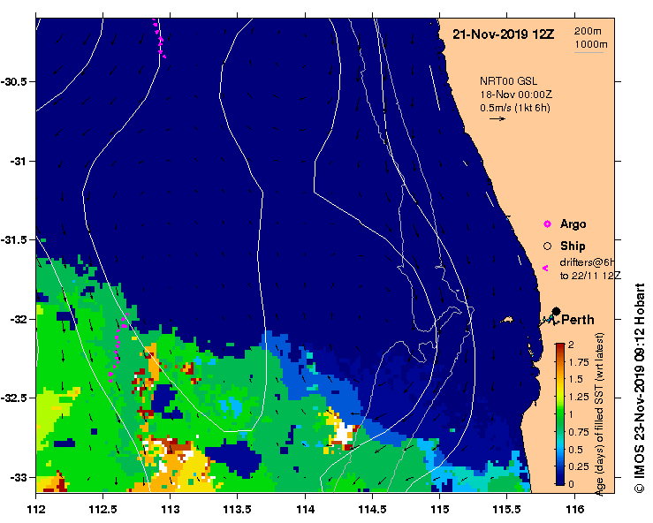The height and width of the screenshot is (523, 653).
Task: Click the magenta drifter legend triangle
Action: (x=545, y=269)
